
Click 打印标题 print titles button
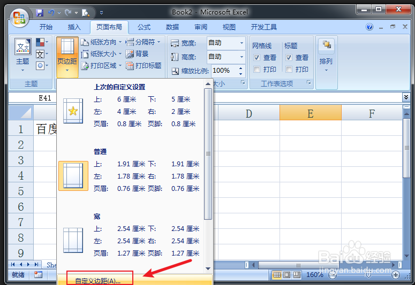pos(144,66)
